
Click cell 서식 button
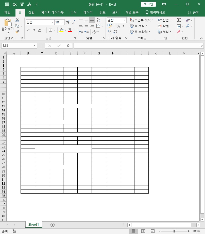(x=164, y=32)
